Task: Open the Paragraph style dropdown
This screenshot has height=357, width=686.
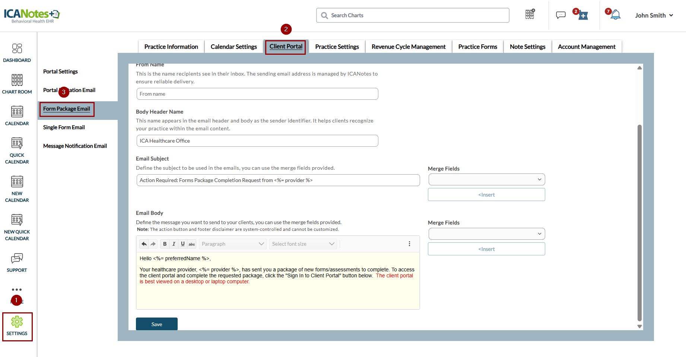Action: (233, 244)
